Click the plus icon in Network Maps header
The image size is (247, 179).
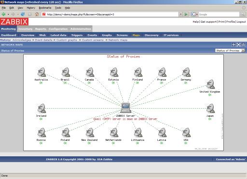click(x=234, y=45)
